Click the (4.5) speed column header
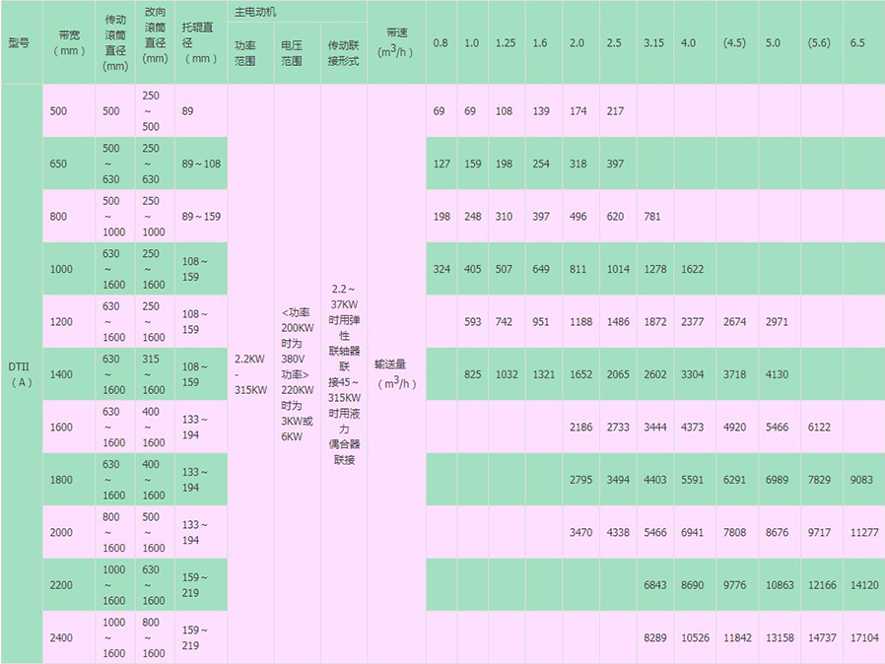 (735, 43)
